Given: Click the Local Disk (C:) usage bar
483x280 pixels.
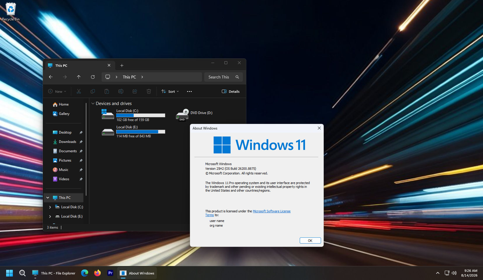Looking at the screenshot, I should click(141, 115).
